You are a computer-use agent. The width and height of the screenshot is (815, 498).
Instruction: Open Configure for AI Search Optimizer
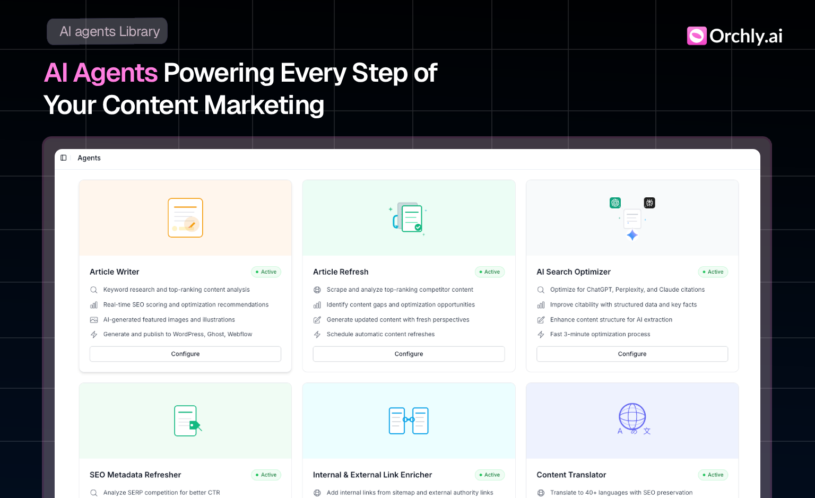[x=632, y=354]
